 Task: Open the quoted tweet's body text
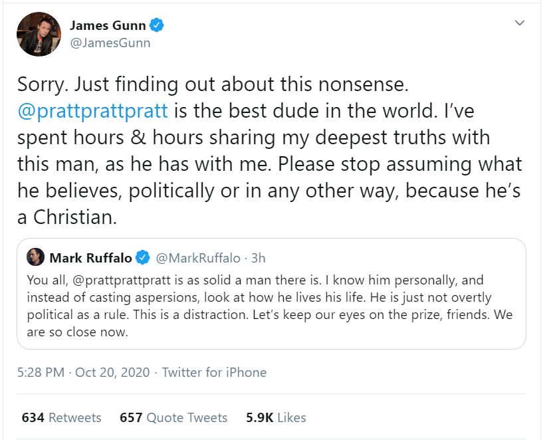(269, 306)
